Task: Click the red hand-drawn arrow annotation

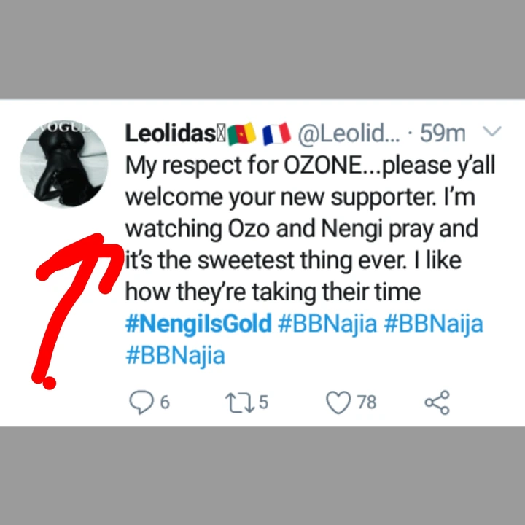Action: pyautogui.click(x=73, y=292)
